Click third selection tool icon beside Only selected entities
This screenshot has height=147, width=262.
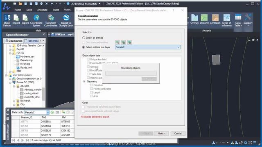129,42
